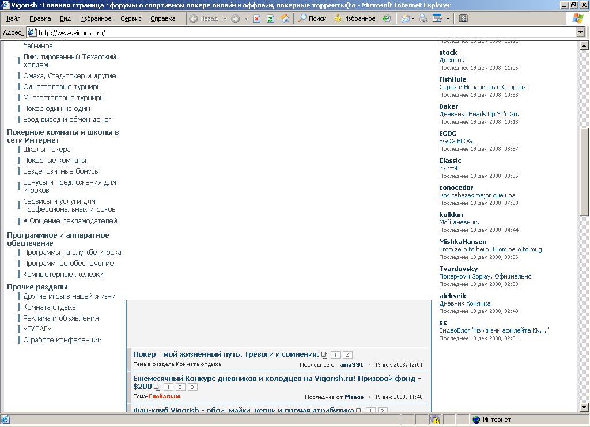Screen dimensions: 590x427
Task: Open the Школы покера forum link
Action: [x=47, y=150]
